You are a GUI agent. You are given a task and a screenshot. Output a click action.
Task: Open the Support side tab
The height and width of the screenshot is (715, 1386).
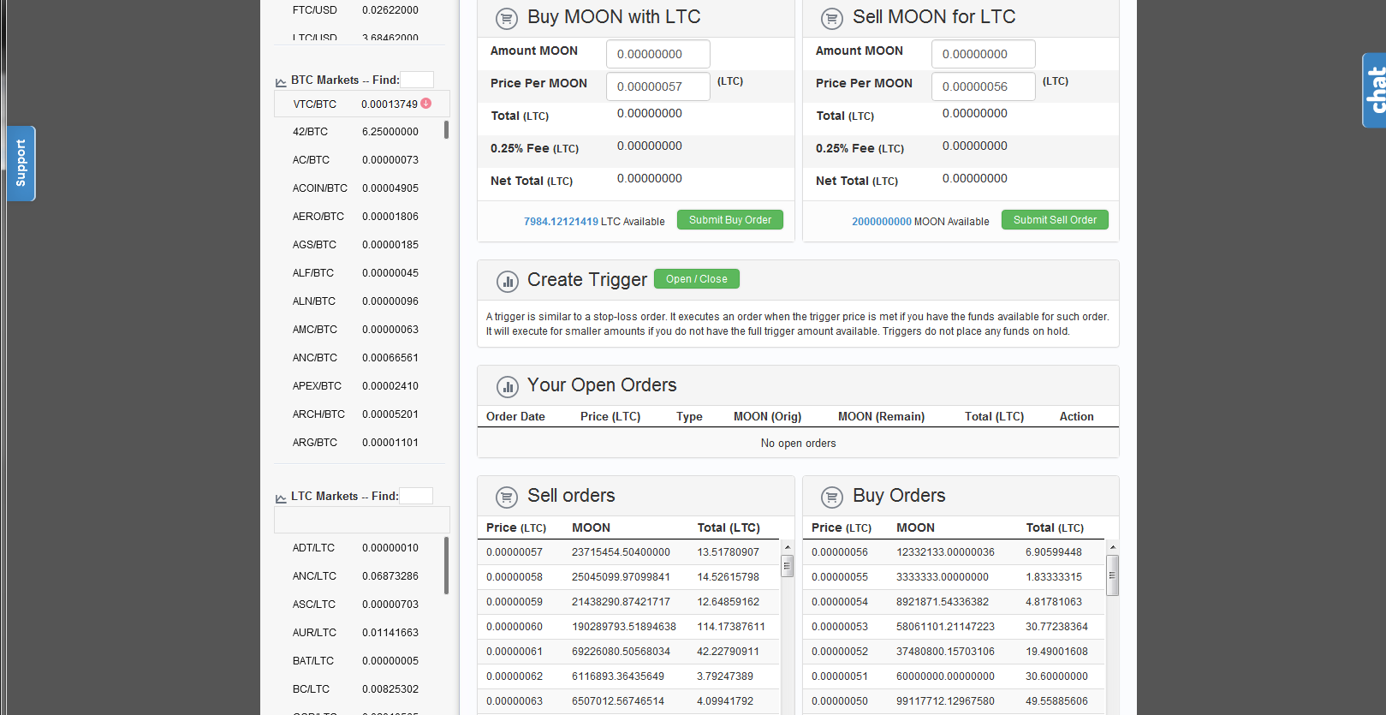tap(21, 164)
